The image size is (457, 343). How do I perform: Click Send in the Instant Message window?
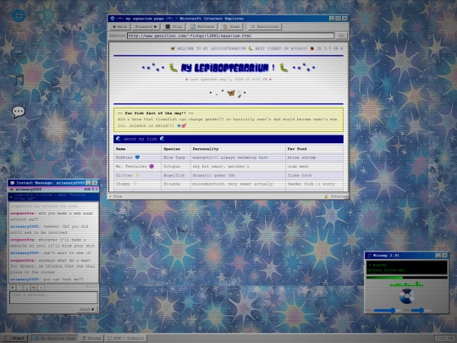tap(87, 309)
